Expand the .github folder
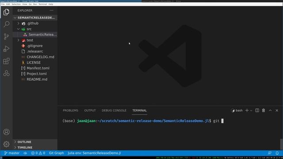 click(x=35, y=23)
